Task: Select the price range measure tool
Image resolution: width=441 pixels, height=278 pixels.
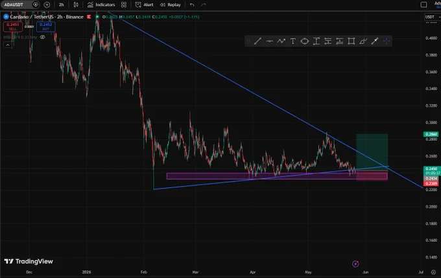Action: 316,41
